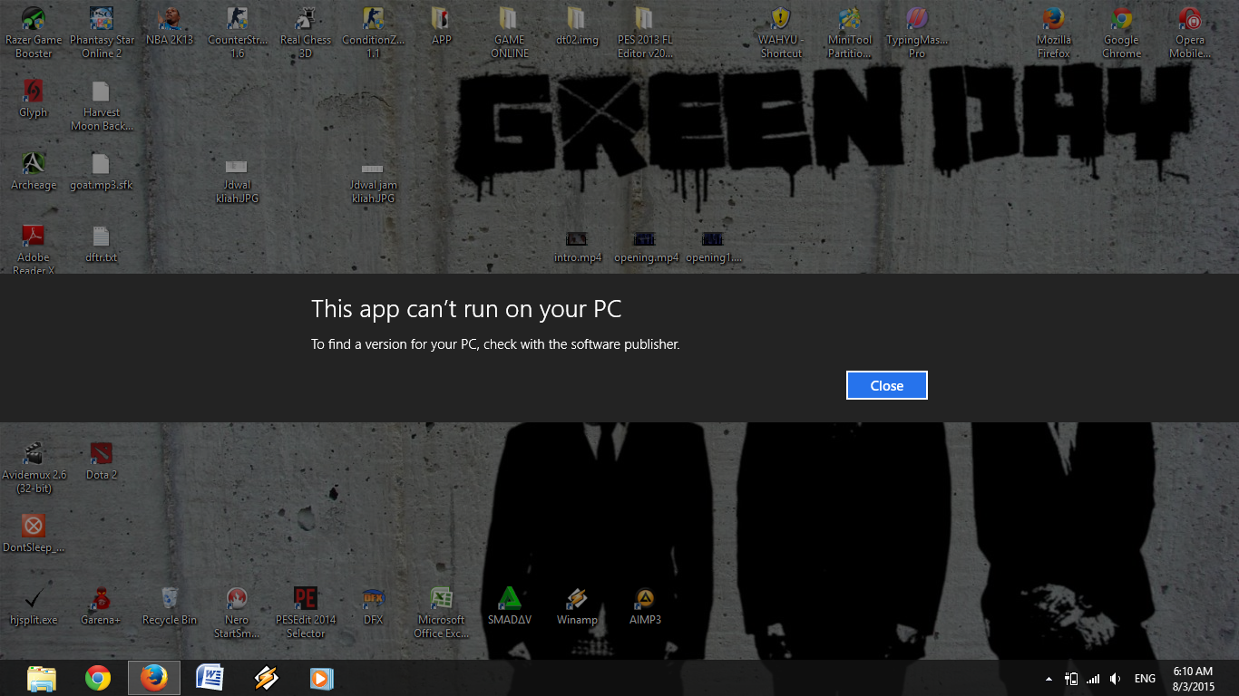The image size is (1239, 696).
Task: Select the opening.mp4 video file
Action: [646, 246]
